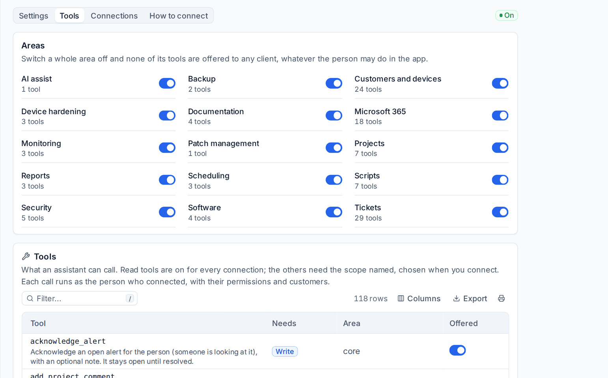Click the search icon in Filter box
Image resolution: width=608 pixels, height=378 pixels.
pos(30,298)
